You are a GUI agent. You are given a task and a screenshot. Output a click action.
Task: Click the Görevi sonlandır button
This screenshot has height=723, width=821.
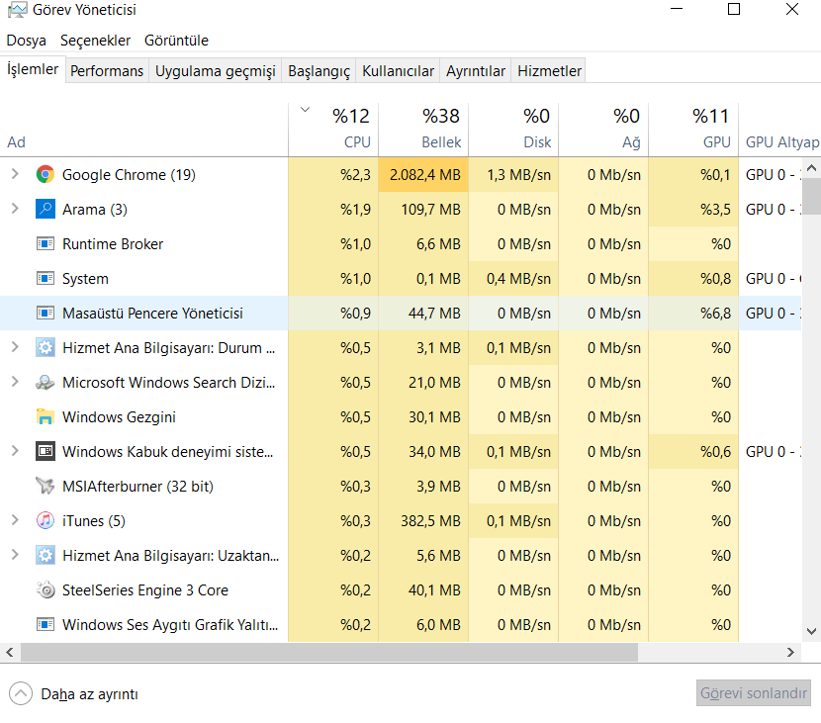pyautogui.click(x=755, y=693)
